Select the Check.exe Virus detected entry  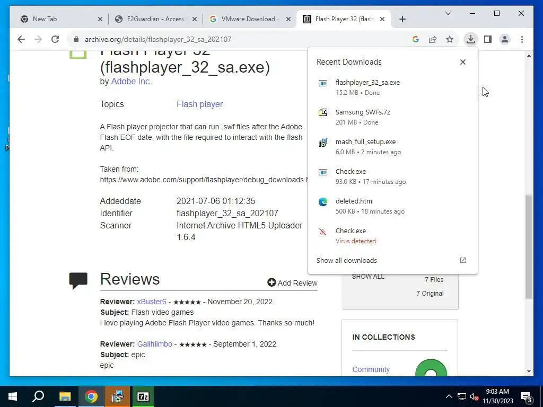(x=393, y=236)
